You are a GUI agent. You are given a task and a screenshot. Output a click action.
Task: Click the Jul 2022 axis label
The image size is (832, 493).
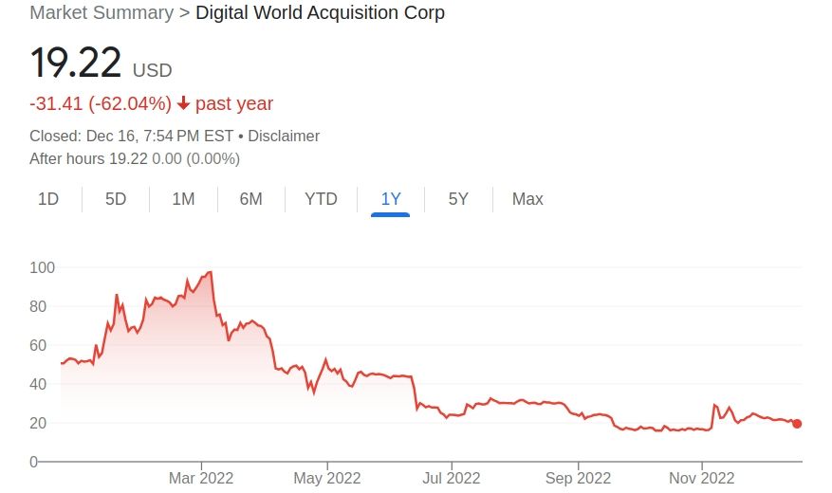pyautogui.click(x=452, y=478)
